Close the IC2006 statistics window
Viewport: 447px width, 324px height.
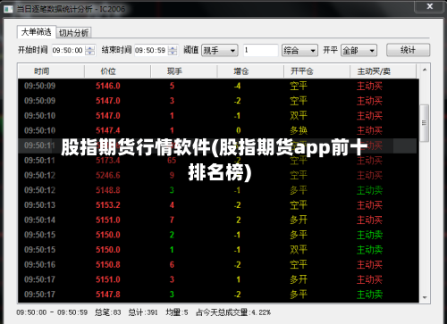(429, 6)
